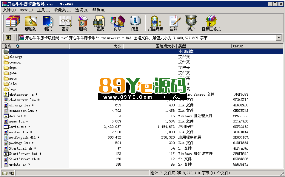285x177 pixels.
Task: Expand the address path dropdown arrow
Action: pyautogui.click(x=279, y=38)
